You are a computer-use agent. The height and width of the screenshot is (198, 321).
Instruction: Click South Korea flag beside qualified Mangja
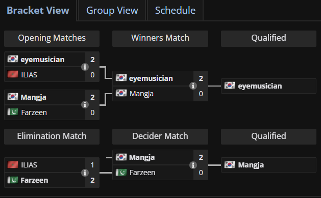[230, 164]
